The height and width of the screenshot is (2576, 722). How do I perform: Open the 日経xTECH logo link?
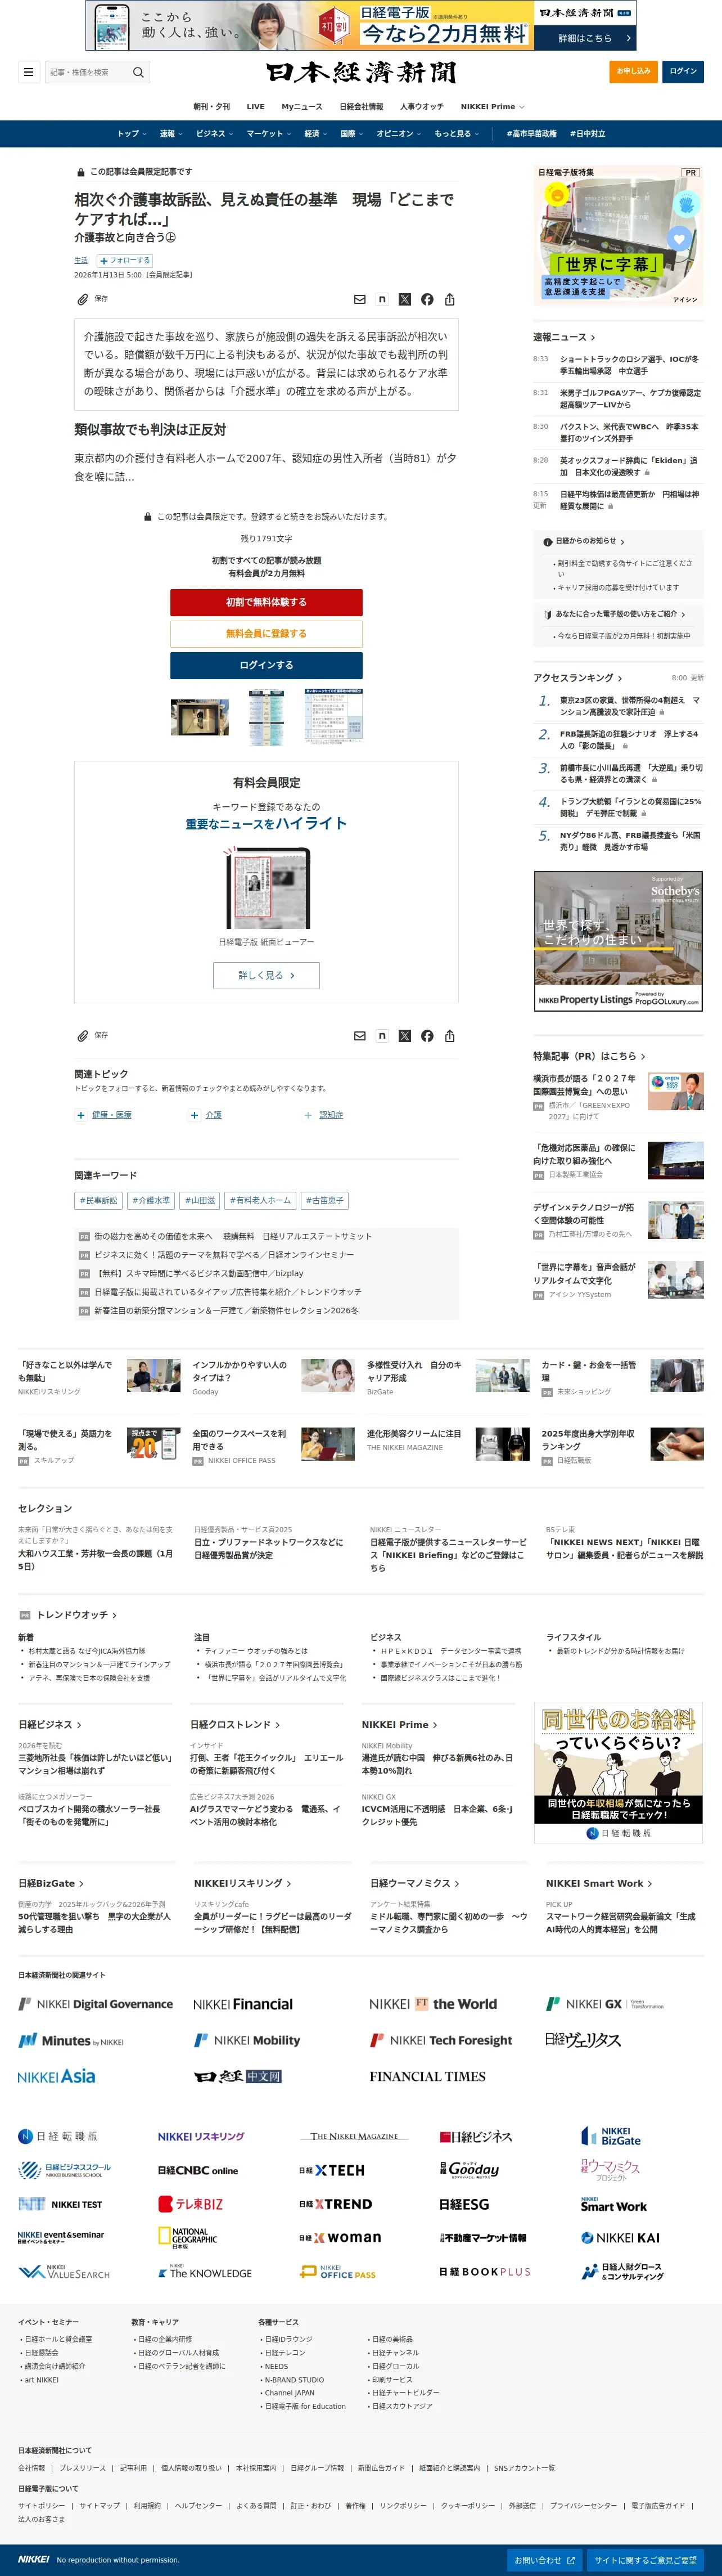coord(332,2170)
